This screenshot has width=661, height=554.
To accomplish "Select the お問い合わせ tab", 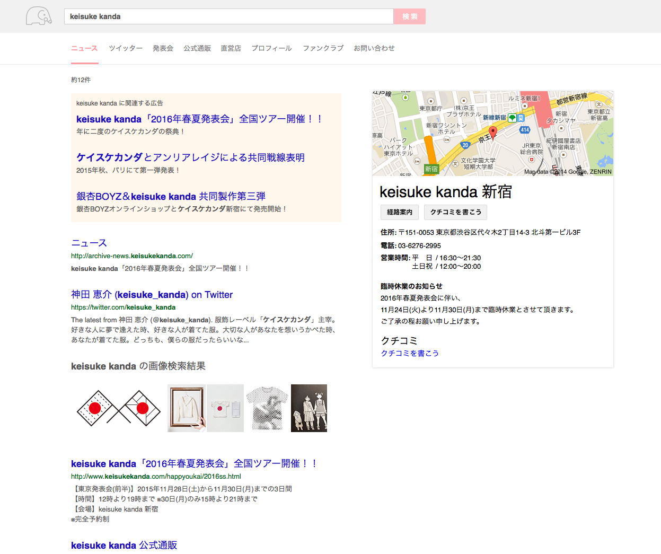I will coord(374,48).
